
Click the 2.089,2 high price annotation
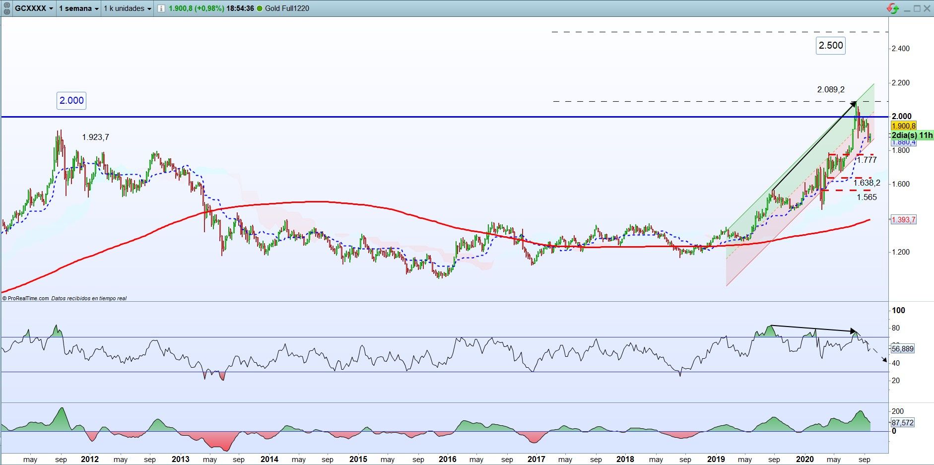coord(831,90)
